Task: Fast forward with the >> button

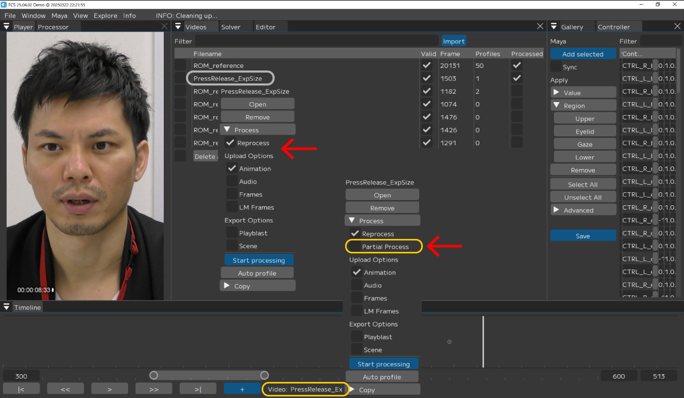Action: click(154, 389)
